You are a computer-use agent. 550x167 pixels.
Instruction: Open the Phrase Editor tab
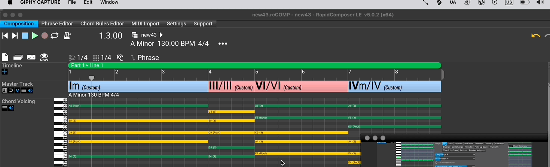pos(57,23)
